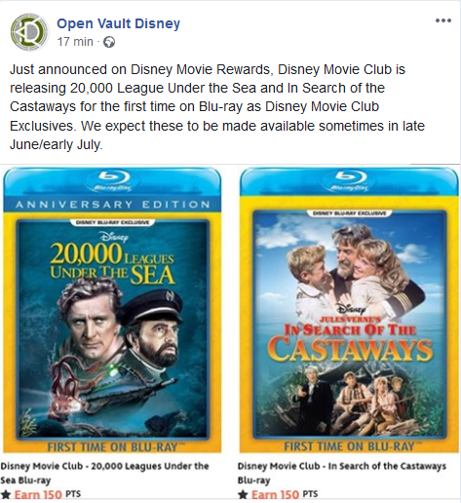Open the In Search of the Castaways cover image
The image size is (461, 503).
click(349, 310)
